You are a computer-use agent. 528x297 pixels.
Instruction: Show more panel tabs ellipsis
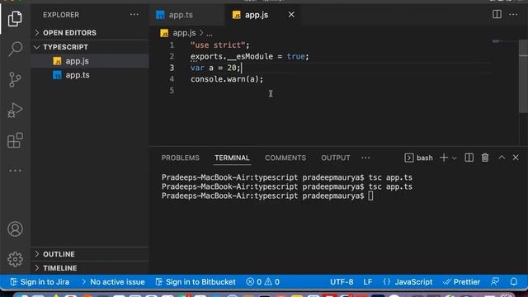(x=365, y=158)
